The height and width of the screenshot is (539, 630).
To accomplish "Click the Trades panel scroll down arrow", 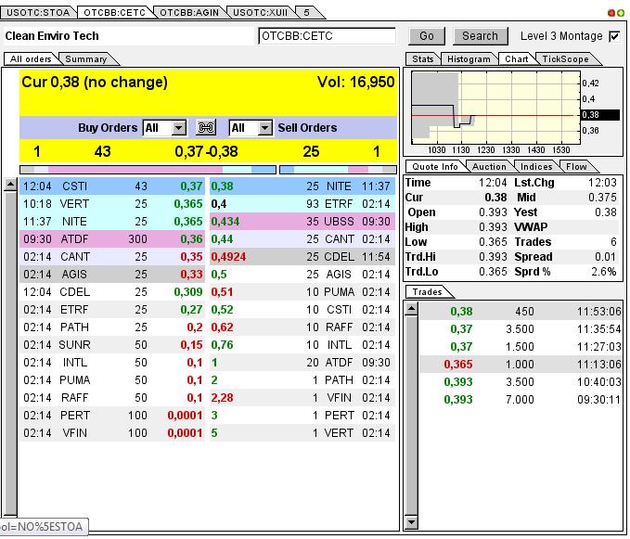I will tap(412, 522).
